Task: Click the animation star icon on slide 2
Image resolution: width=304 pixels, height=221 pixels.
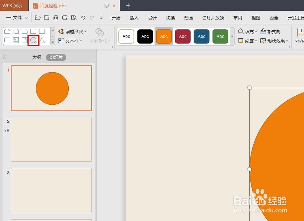Action: coord(8,130)
